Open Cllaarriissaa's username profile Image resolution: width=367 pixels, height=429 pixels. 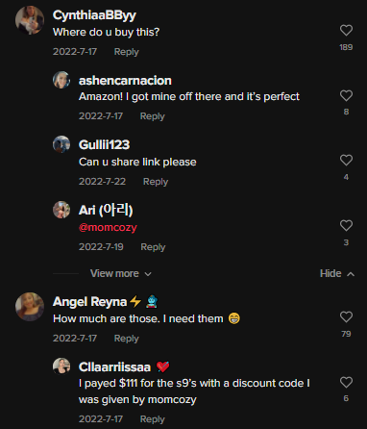(114, 367)
